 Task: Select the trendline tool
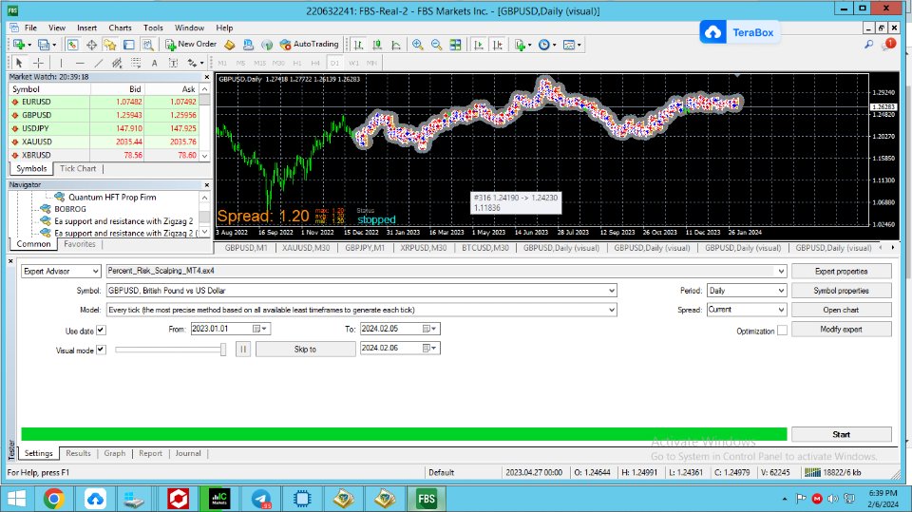click(x=98, y=63)
